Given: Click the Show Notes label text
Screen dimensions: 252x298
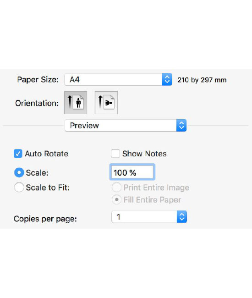Looking at the screenshot, I should (144, 154).
